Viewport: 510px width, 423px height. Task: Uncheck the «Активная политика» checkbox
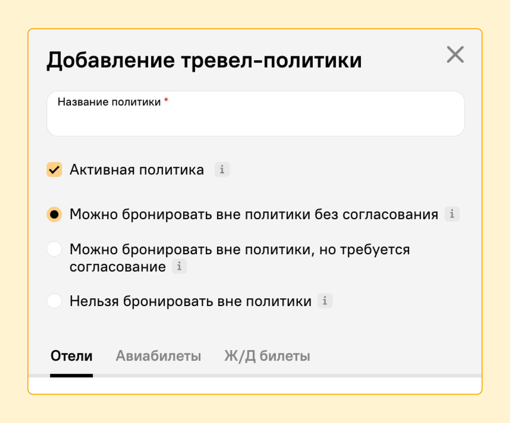[54, 169]
